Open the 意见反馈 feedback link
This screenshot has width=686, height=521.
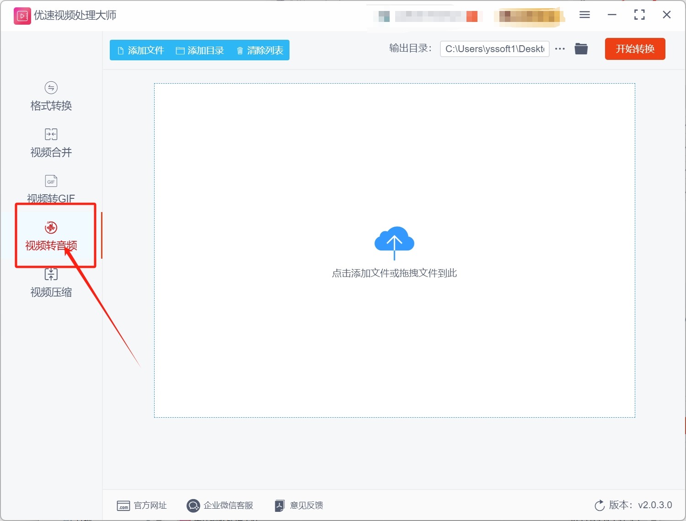pos(299,505)
